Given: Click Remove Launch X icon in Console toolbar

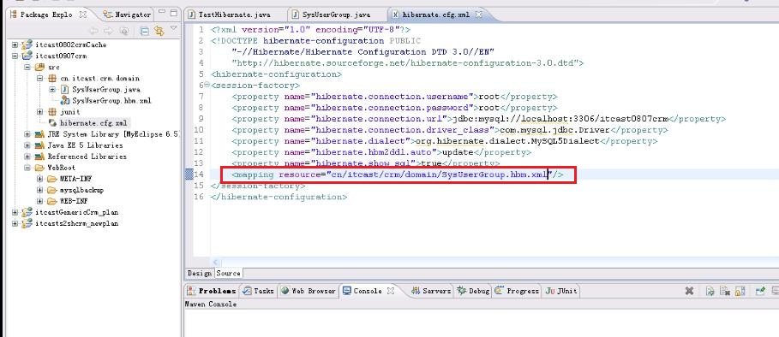Looking at the screenshot, I should click(x=689, y=292).
